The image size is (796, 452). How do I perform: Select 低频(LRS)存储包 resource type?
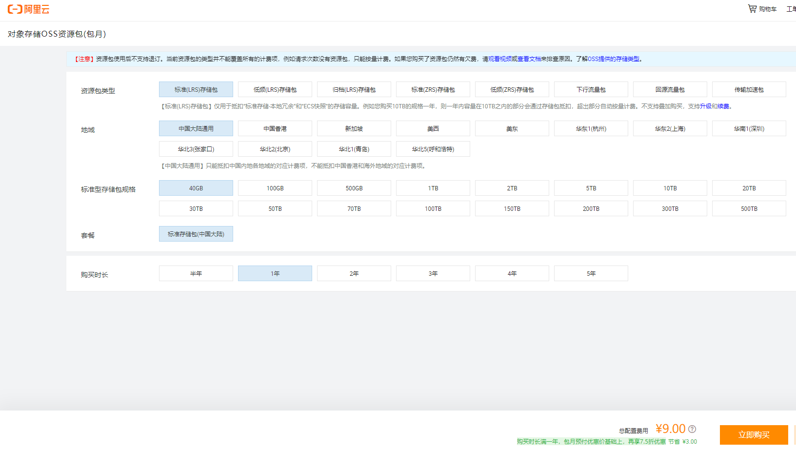point(275,89)
